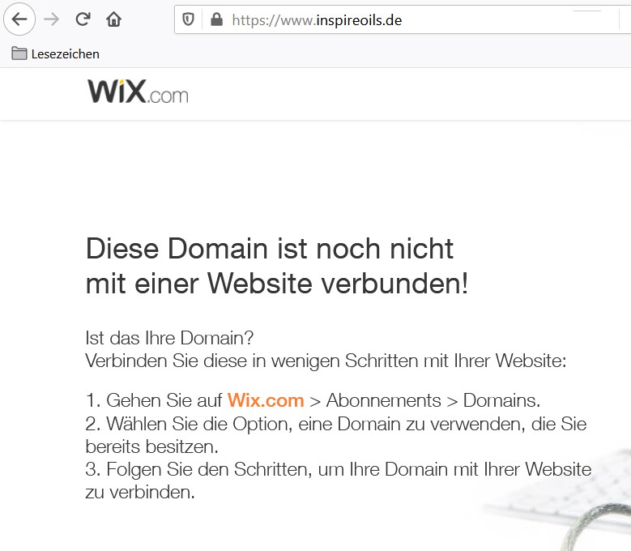Show site security info via padlock
This screenshot has width=631, height=551.
coord(215,19)
